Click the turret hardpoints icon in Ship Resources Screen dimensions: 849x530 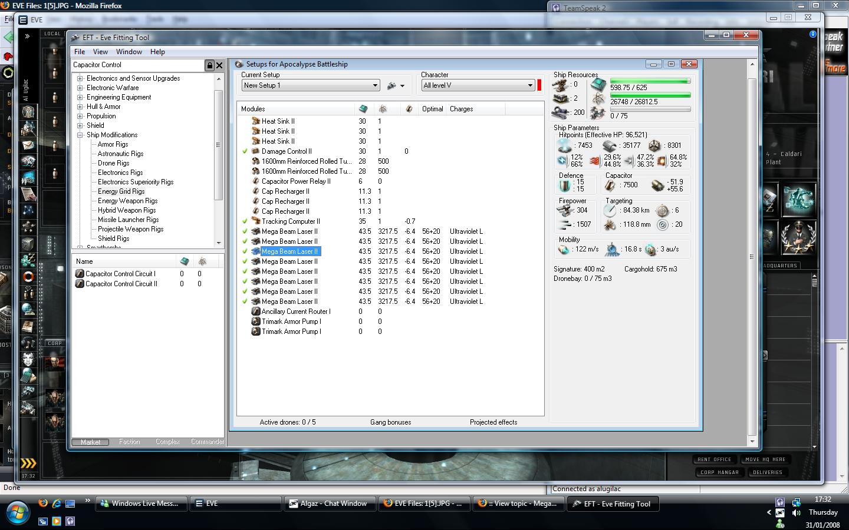click(561, 85)
